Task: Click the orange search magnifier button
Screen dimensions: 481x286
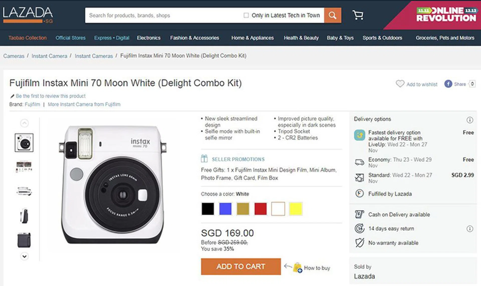Action: (332, 15)
